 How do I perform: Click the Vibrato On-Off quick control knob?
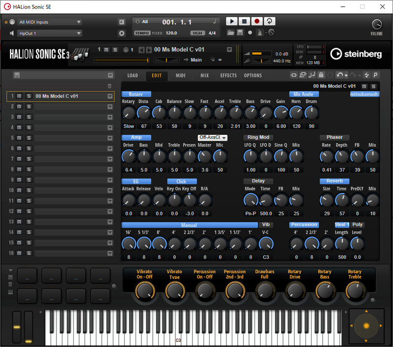(x=145, y=291)
